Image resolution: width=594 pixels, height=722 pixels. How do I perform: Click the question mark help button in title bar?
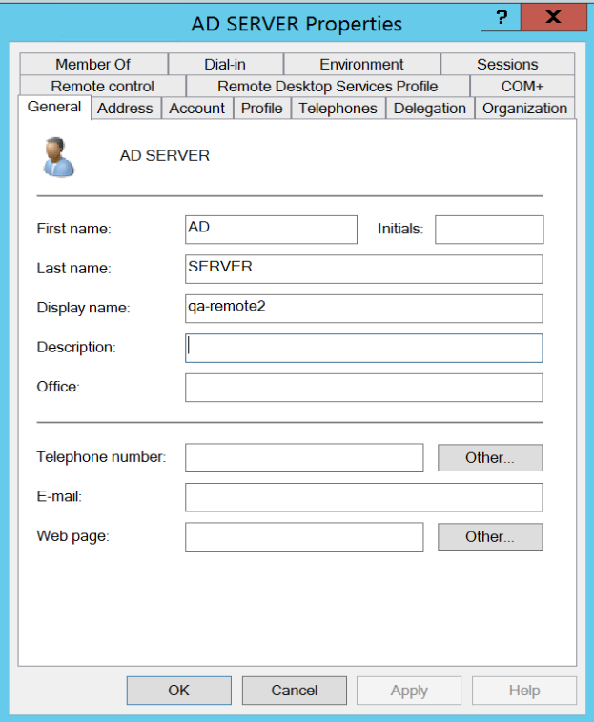tap(502, 18)
